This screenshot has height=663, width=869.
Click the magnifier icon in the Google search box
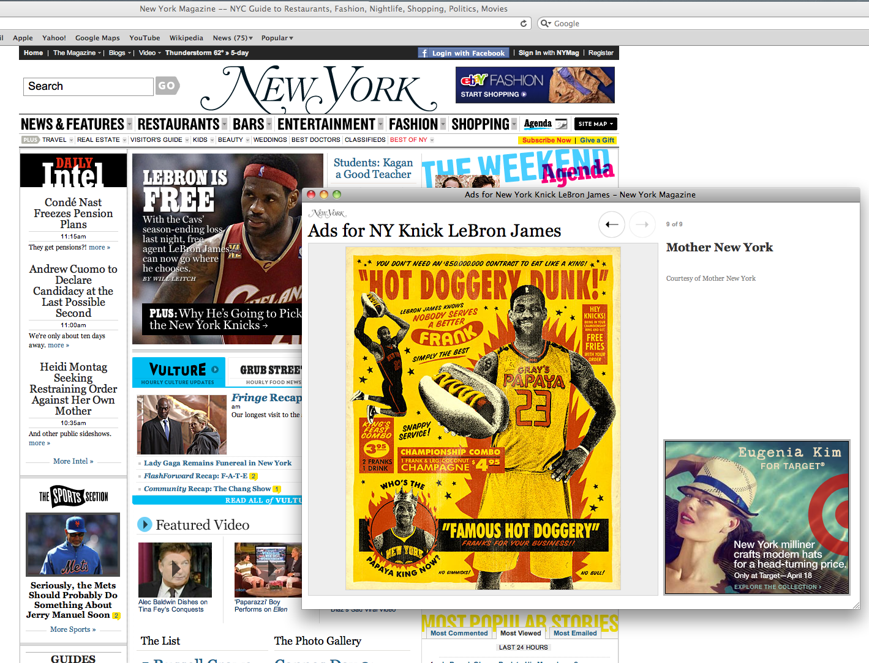[x=546, y=23]
